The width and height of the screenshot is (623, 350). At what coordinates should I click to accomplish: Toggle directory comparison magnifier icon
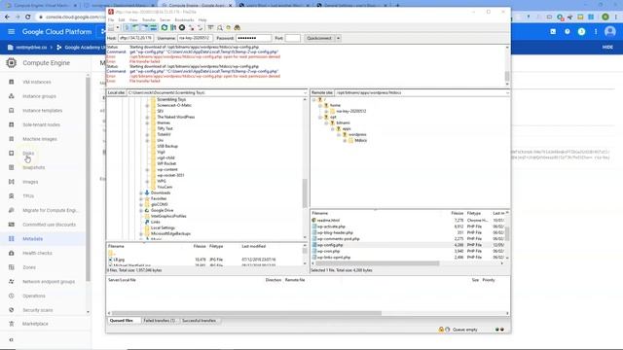pyautogui.click(x=220, y=28)
